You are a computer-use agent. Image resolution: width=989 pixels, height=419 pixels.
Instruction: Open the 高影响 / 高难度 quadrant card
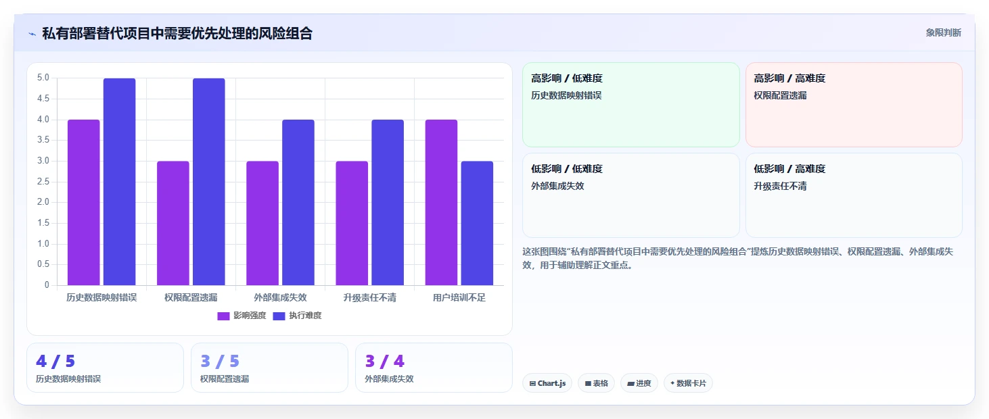pos(854,105)
